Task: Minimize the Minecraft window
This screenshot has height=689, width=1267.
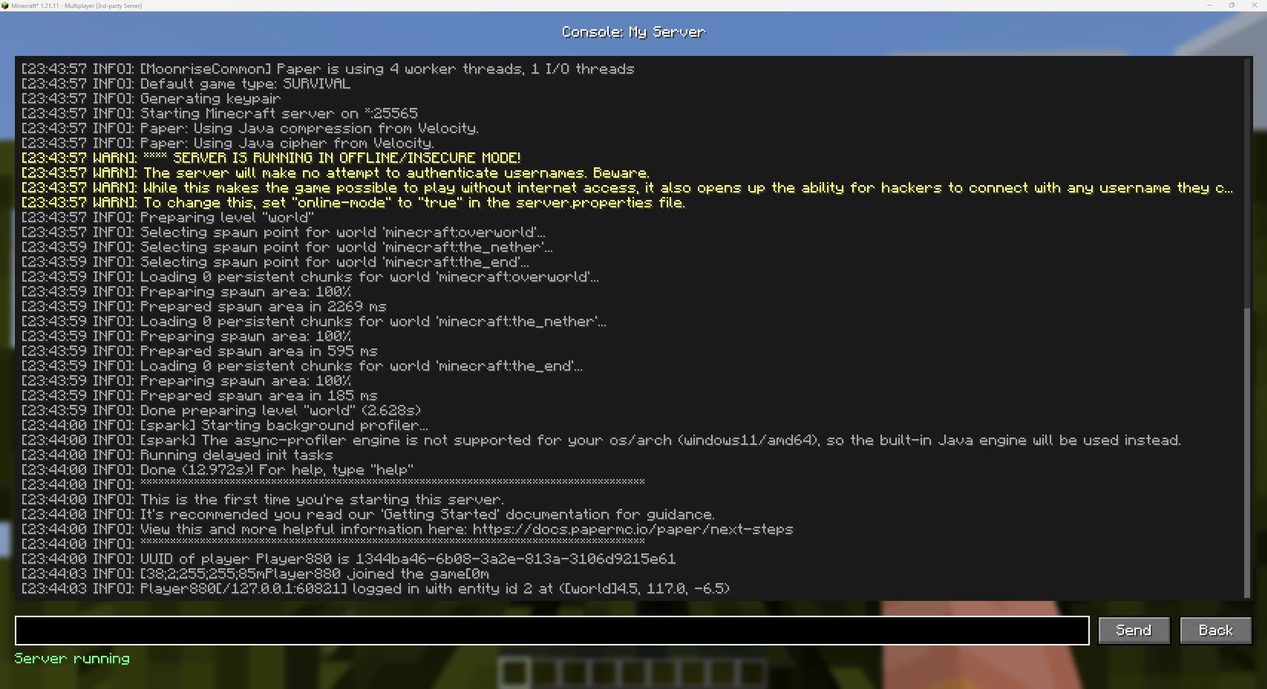Action: click(1210, 5)
